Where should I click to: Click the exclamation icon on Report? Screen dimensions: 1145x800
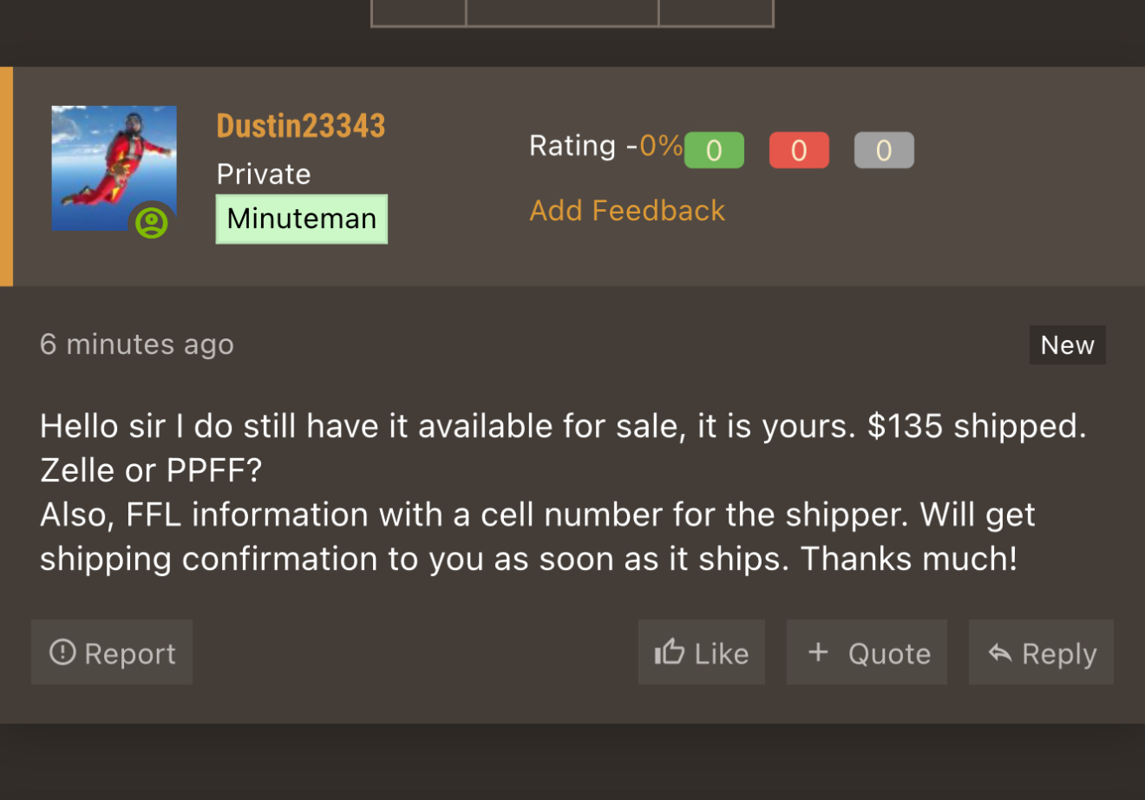point(62,652)
